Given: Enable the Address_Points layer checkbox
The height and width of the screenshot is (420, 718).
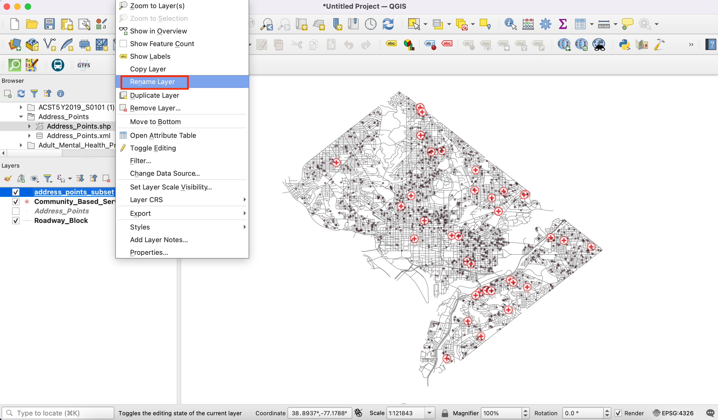Looking at the screenshot, I should [x=16, y=211].
